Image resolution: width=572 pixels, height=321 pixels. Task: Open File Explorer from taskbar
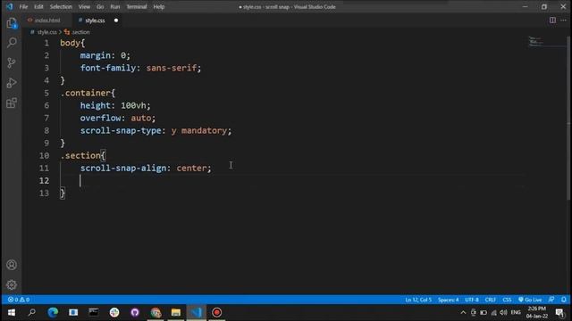point(176,312)
